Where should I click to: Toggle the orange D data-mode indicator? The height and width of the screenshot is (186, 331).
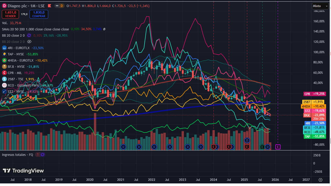coord(61,6)
